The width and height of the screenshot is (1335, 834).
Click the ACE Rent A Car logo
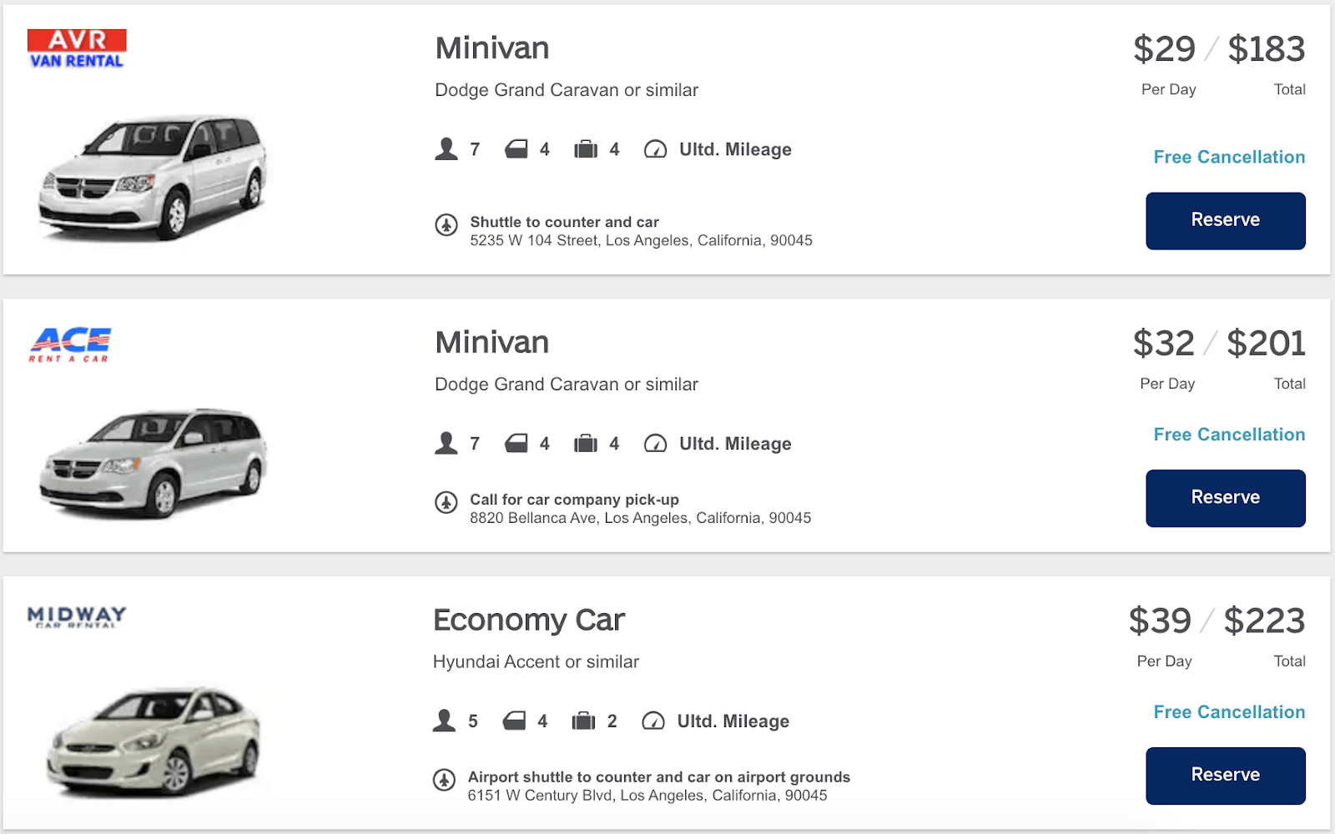[70, 344]
